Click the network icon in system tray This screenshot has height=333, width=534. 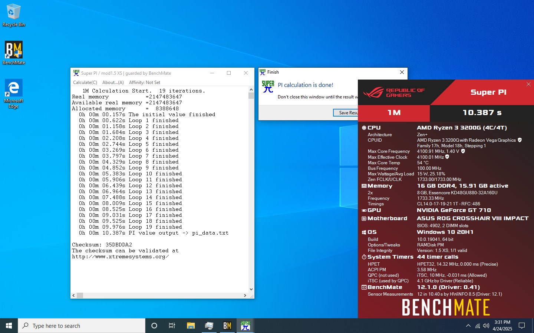coord(478,326)
